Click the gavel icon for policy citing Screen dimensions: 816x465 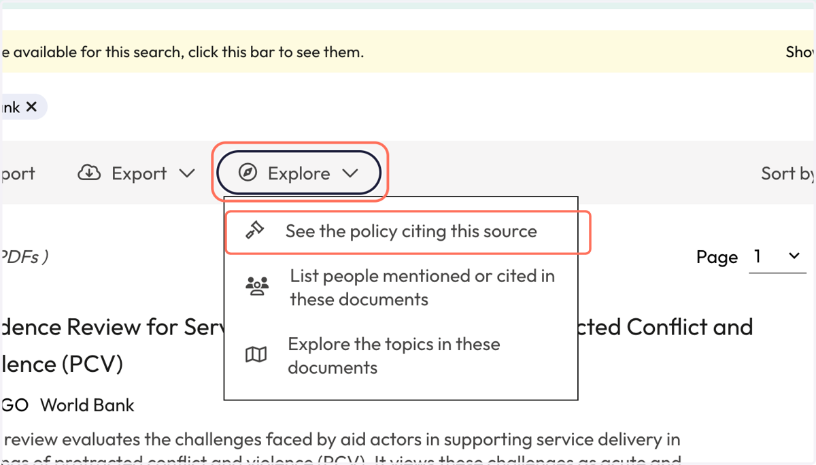[255, 231]
